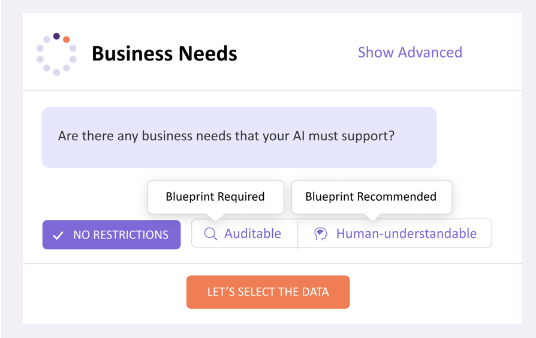Image resolution: width=536 pixels, height=338 pixels.
Task: Expand options with Show Advanced
Action: [410, 53]
